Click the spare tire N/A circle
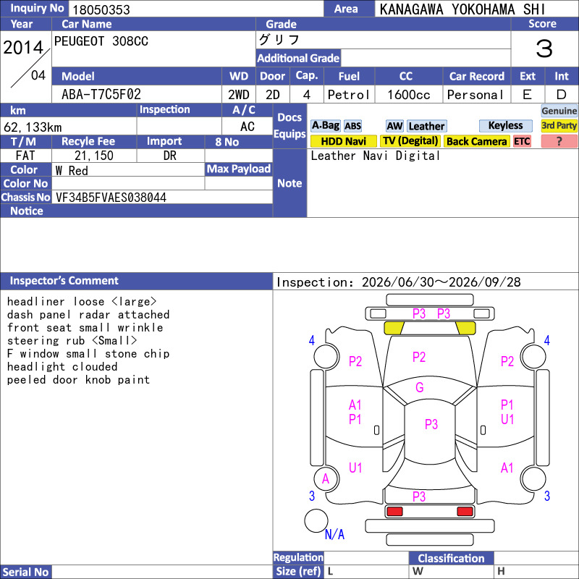 316,520
